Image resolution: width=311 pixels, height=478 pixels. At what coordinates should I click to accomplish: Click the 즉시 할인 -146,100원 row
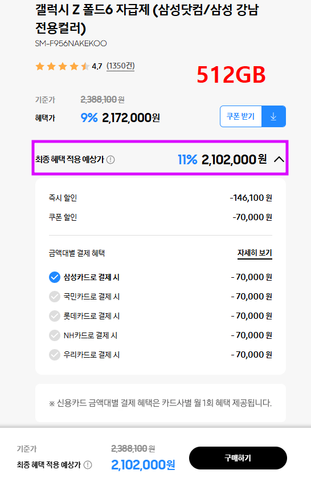161,198
